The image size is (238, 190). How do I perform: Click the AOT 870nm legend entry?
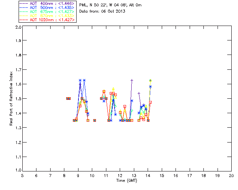(x=47, y=16)
